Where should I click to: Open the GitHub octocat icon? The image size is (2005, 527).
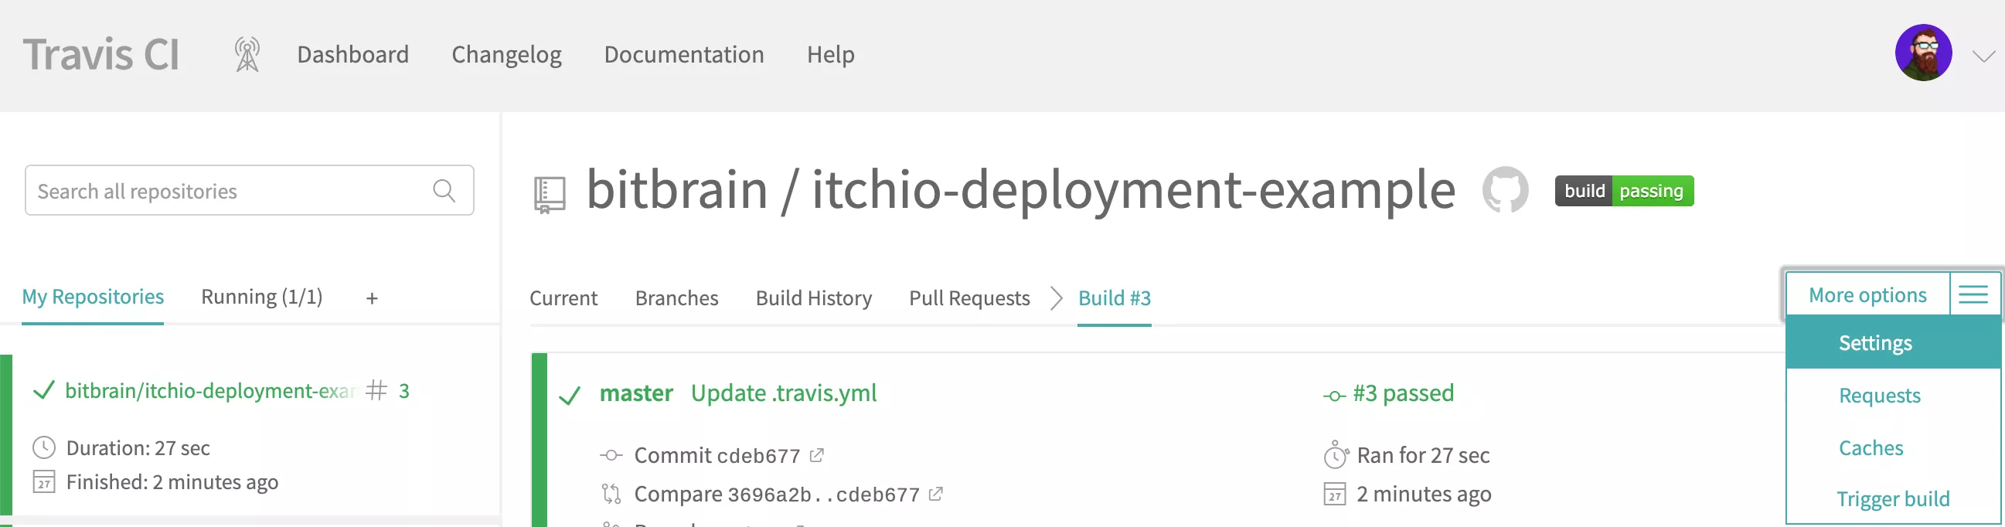pyautogui.click(x=1506, y=189)
